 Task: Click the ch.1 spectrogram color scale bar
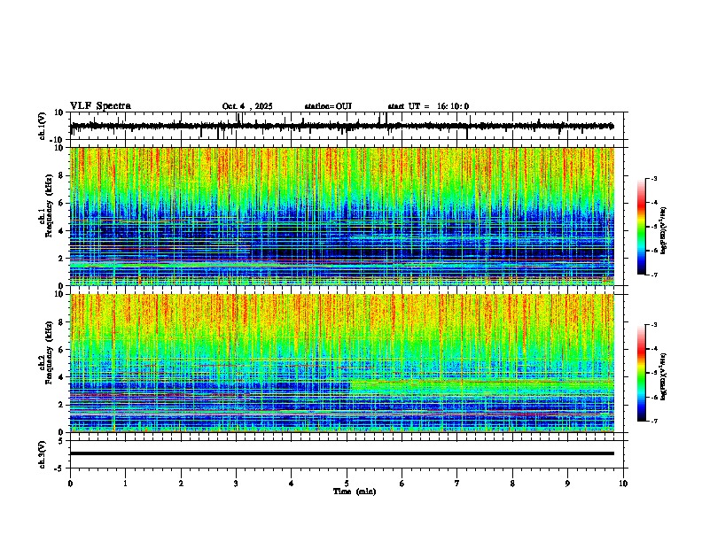(641, 227)
